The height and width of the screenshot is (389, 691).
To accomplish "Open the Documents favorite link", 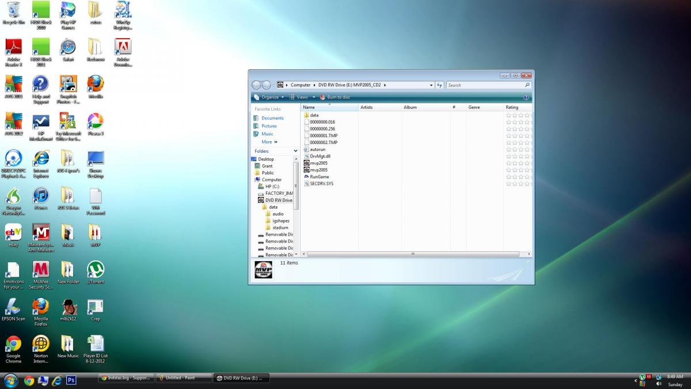I will [272, 118].
